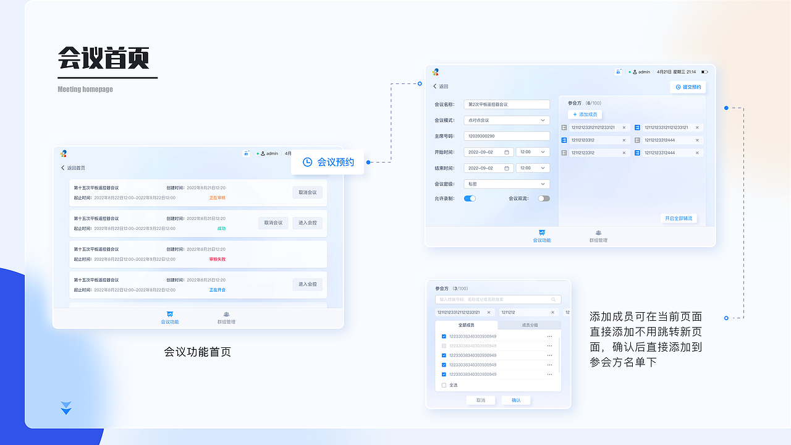
Task: Turn off the 允许录制 switch
Action: 470,198
